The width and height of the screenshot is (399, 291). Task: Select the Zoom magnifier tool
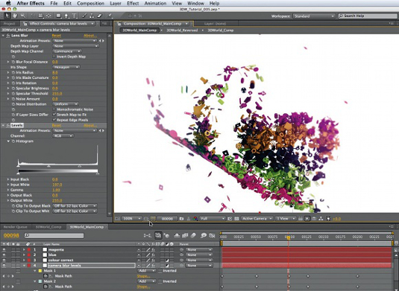(23, 16)
